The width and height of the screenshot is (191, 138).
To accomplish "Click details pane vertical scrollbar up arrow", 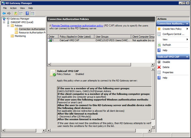I will coord(153,69).
